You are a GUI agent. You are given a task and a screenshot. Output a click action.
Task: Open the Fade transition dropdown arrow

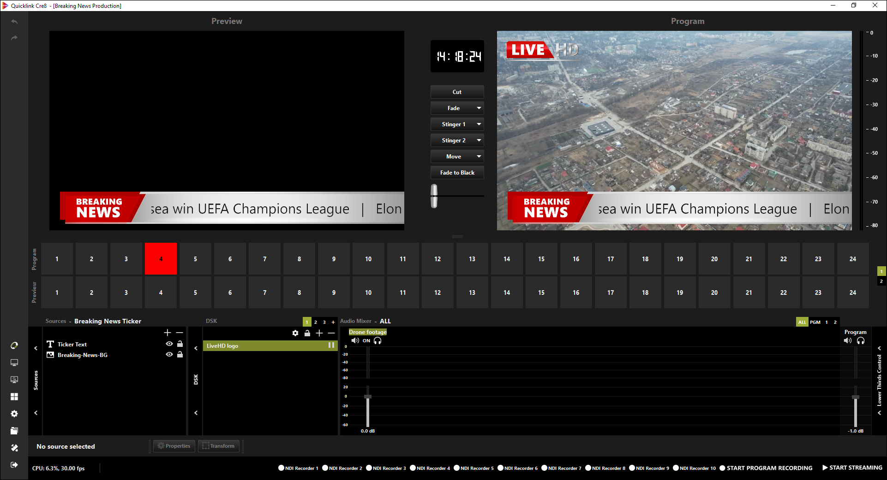pos(479,108)
